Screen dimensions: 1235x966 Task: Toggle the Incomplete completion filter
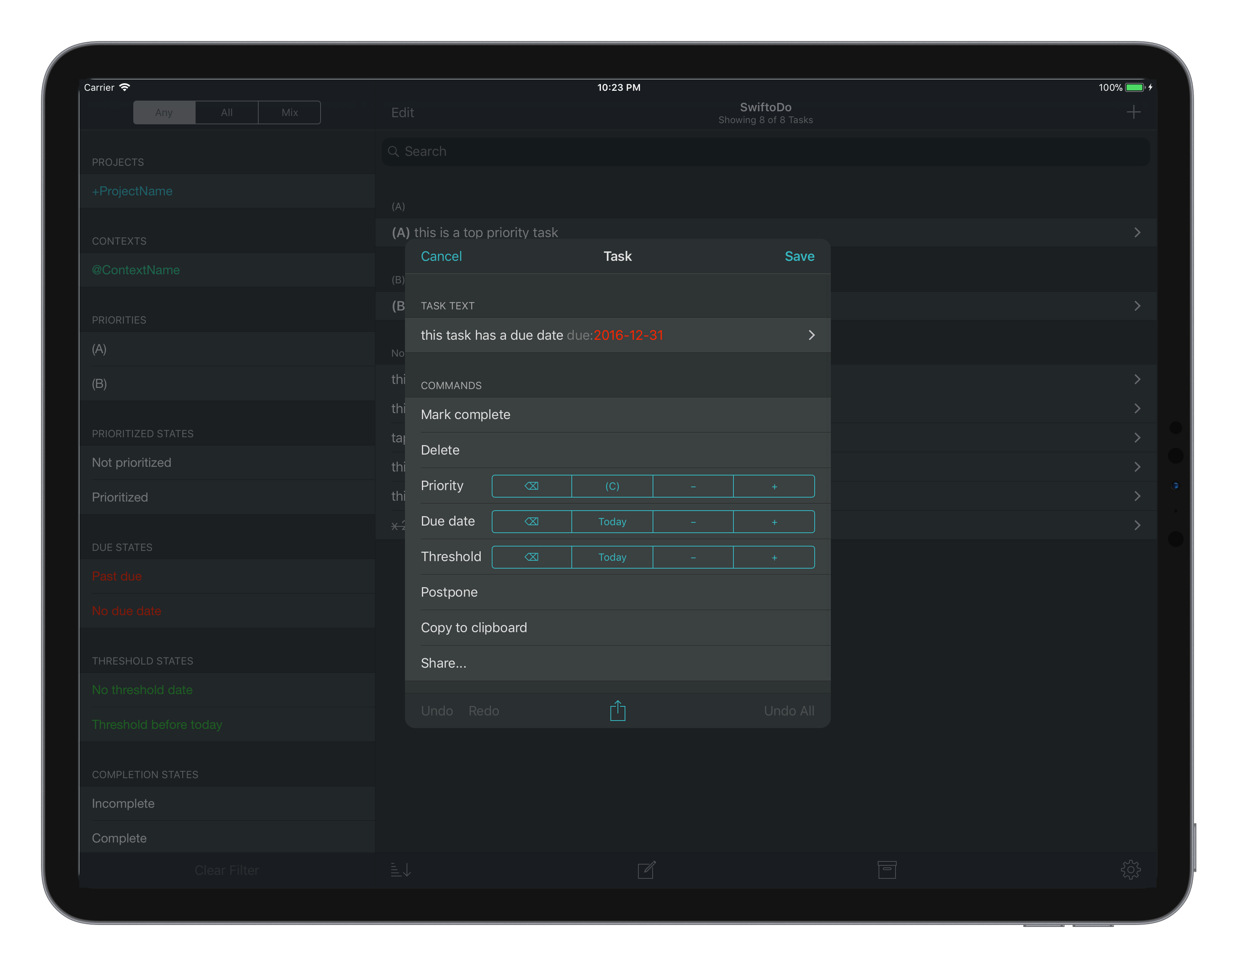pyautogui.click(x=123, y=803)
